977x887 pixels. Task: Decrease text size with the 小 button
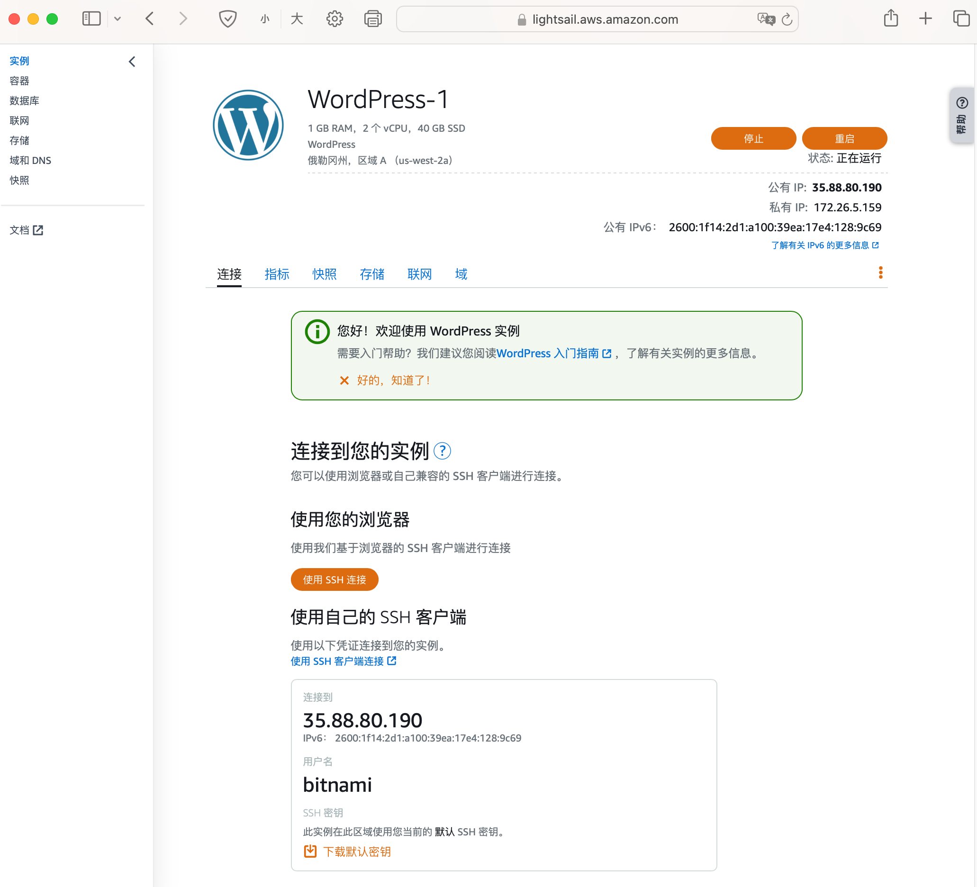point(264,19)
